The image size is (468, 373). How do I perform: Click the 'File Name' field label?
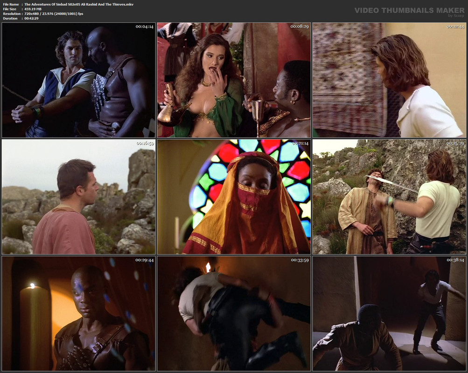pyautogui.click(x=11, y=4)
